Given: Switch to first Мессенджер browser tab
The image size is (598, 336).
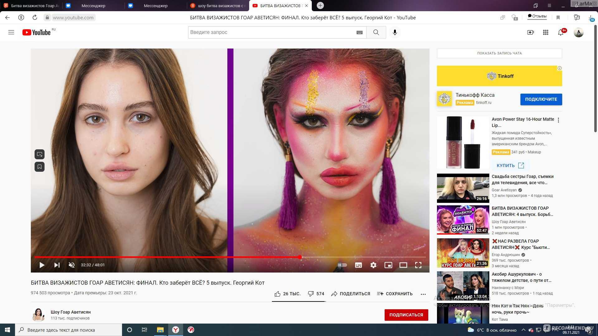Looking at the screenshot, I should pyautogui.click(x=93, y=6).
